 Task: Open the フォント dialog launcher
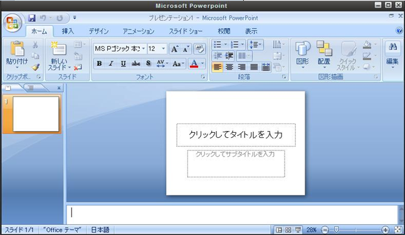click(x=203, y=77)
